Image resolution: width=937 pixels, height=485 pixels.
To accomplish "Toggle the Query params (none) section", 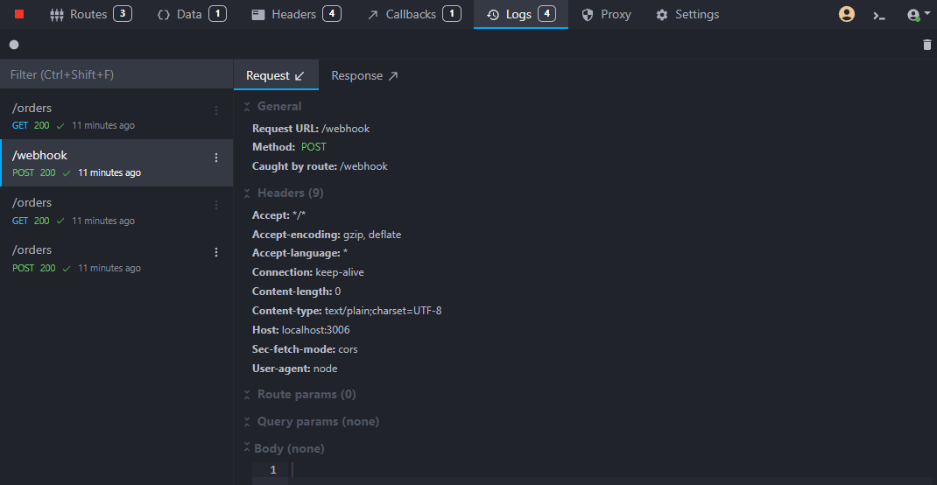I will click(x=248, y=422).
